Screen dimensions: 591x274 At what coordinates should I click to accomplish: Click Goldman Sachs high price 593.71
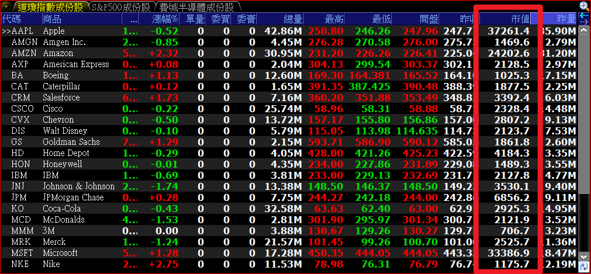point(326,142)
